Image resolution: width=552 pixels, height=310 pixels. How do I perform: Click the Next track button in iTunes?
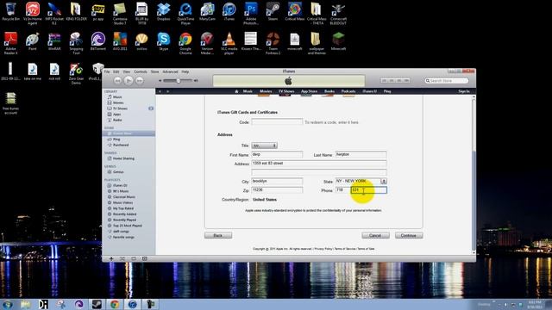coord(140,81)
